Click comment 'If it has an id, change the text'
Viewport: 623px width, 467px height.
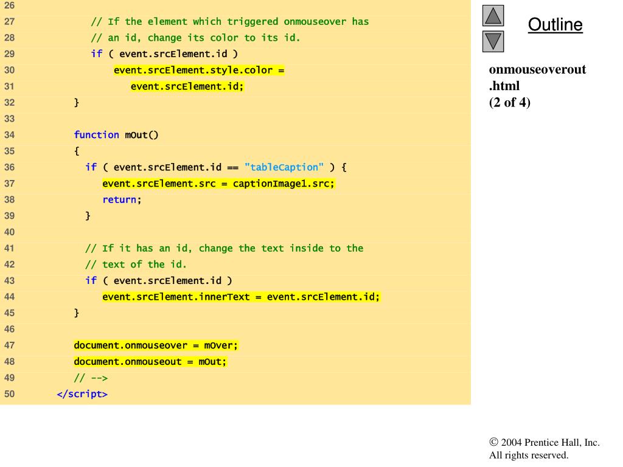(x=224, y=248)
